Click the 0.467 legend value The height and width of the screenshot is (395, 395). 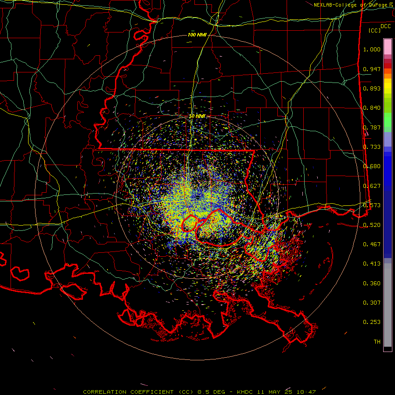click(x=372, y=244)
